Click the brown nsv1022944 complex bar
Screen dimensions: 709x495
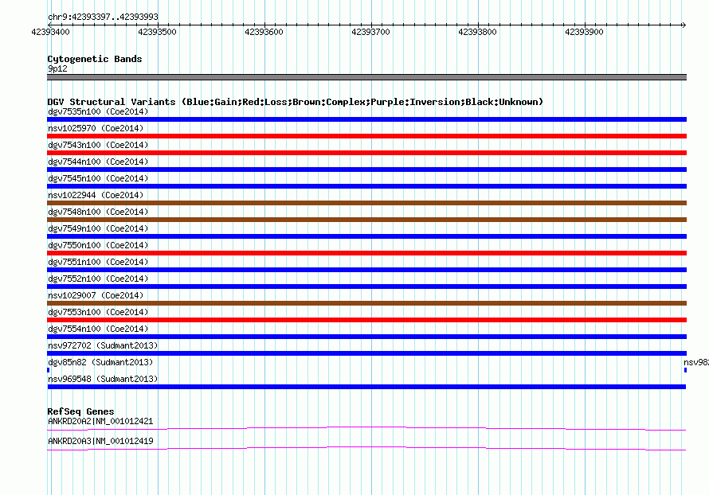coord(366,203)
